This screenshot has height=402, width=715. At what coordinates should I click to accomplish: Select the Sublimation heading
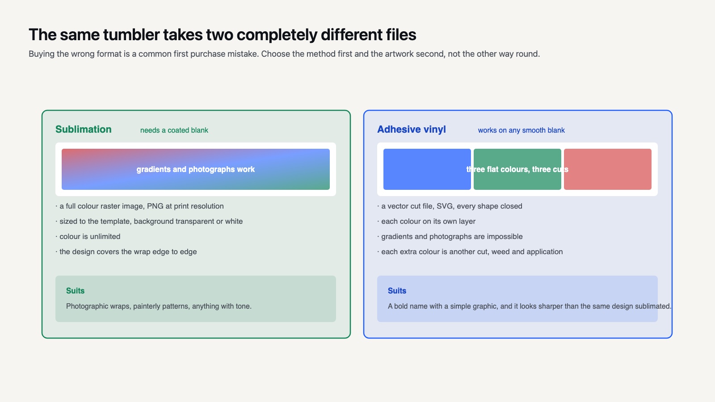[x=84, y=129]
